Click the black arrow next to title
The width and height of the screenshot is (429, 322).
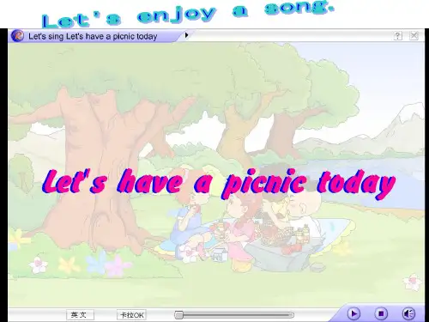point(186,35)
